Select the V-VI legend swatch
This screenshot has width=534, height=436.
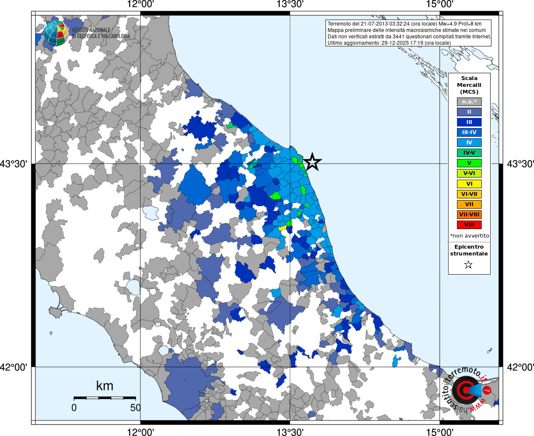pos(469,173)
